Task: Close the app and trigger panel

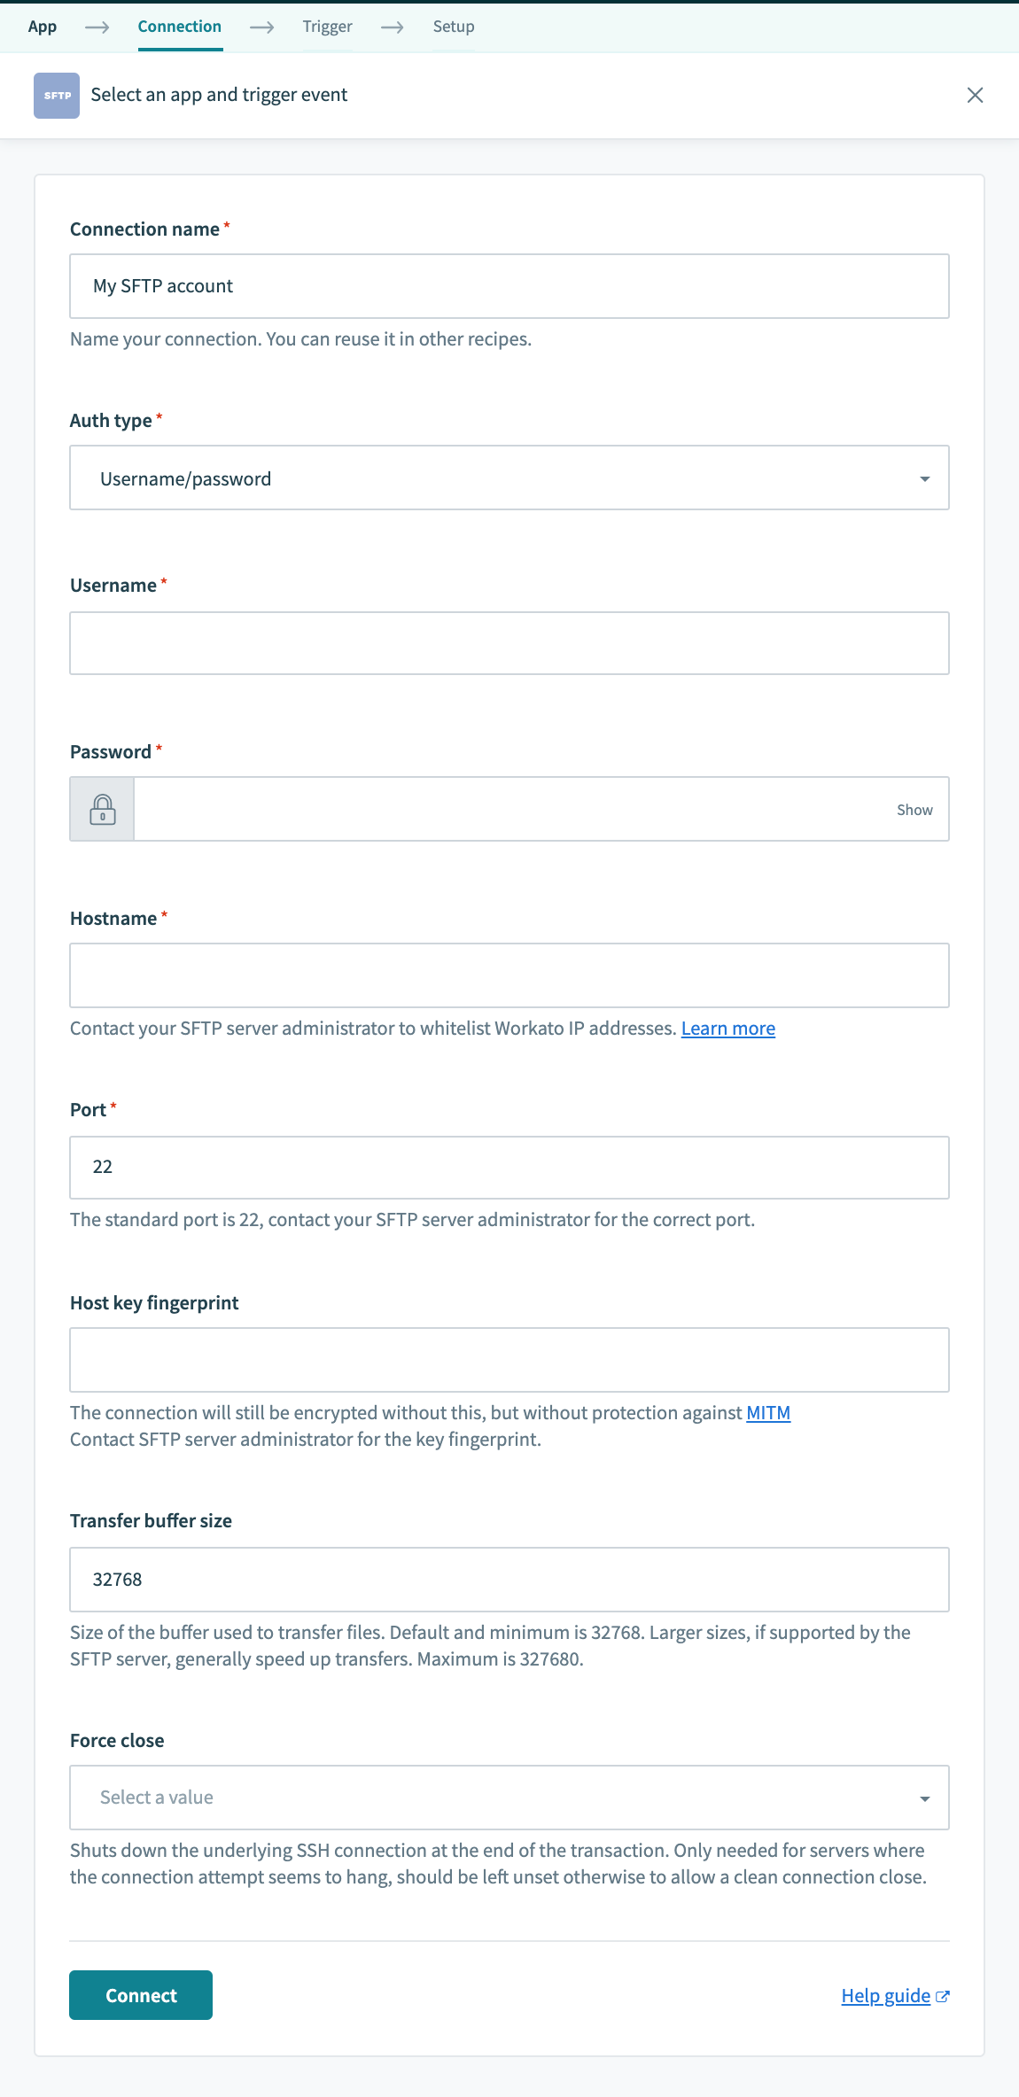Action: [x=975, y=95]
